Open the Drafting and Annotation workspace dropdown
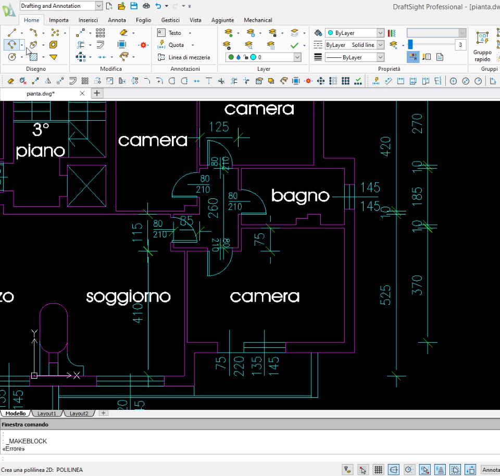 (99, 6)
